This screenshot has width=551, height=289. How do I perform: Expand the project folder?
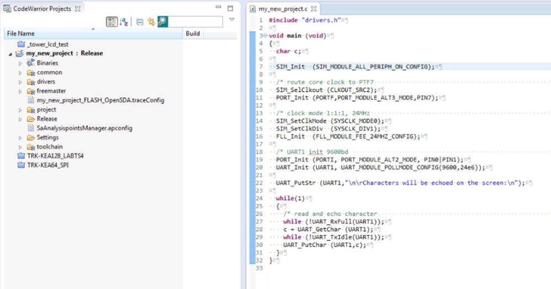[20, 110]
